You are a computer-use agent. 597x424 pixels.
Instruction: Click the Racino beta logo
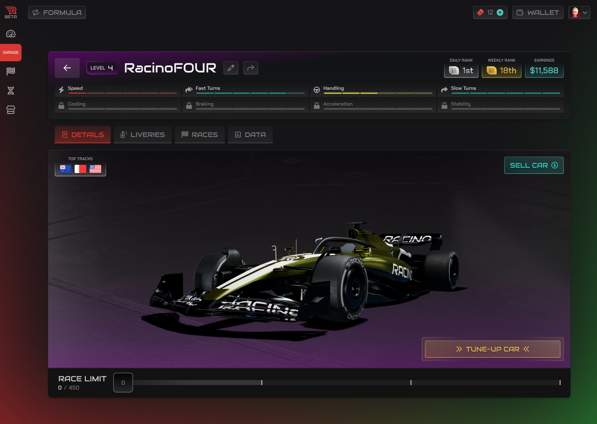pyautogui.click(x=11, y=12)
